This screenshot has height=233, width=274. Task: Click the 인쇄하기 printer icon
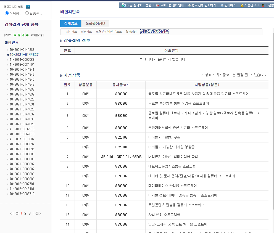(x=222, y=5)
